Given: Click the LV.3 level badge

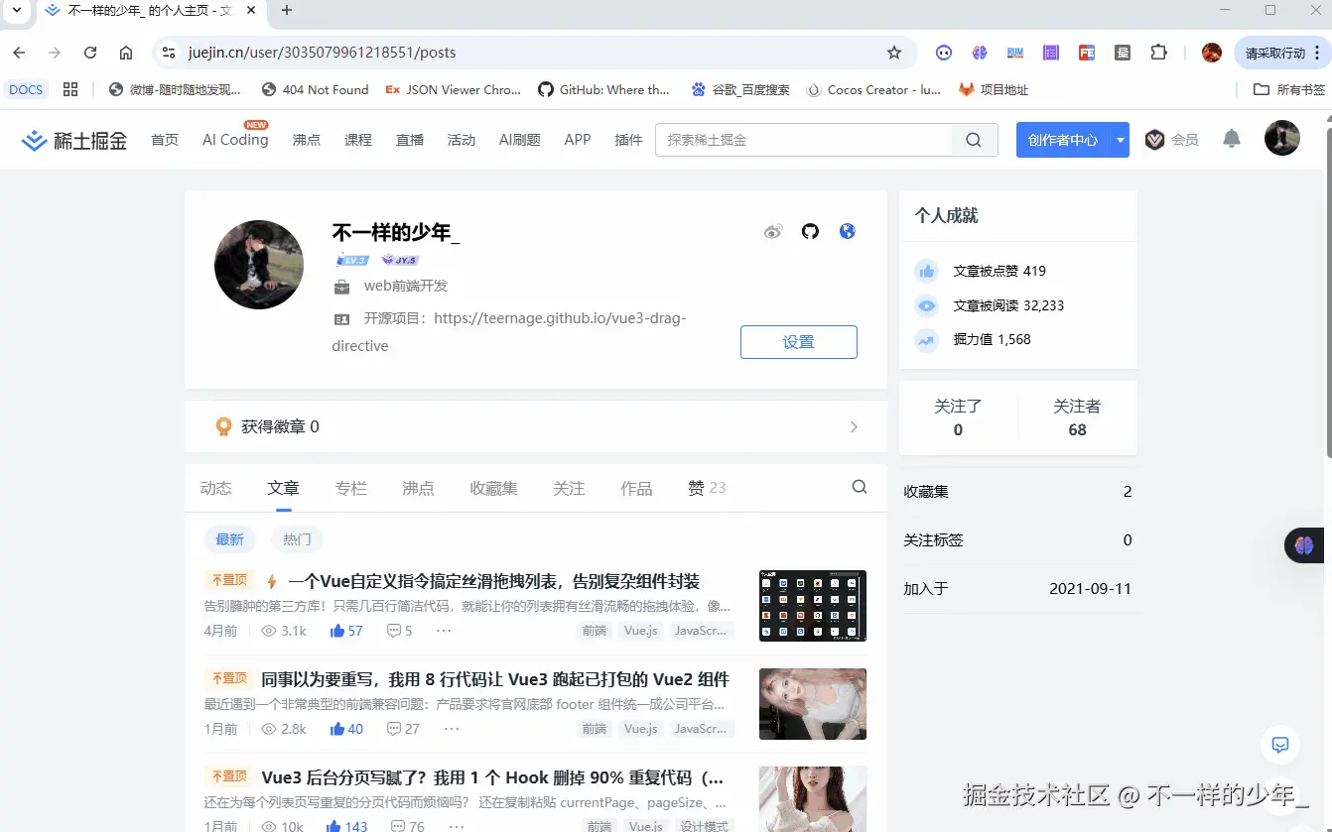Looking at the screenshot, I should [353, 260].
